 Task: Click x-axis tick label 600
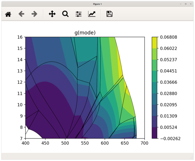click(x=105, y=143)
